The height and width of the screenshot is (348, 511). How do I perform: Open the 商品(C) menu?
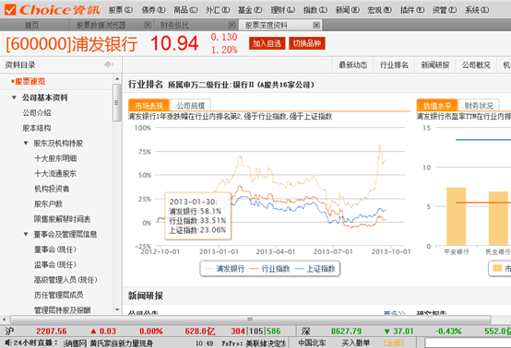[185, 10]
